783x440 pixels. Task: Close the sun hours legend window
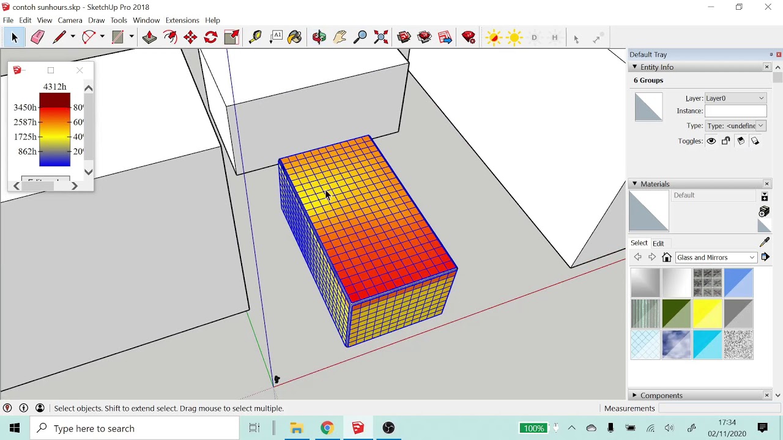[x=80, y=70]
